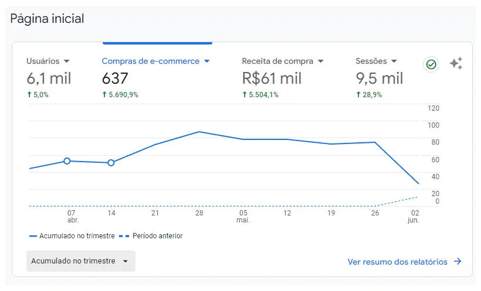Screen dimensions: 481x291
Task: Select the Compras de e-commerce 637 tab
Action: 157,77
